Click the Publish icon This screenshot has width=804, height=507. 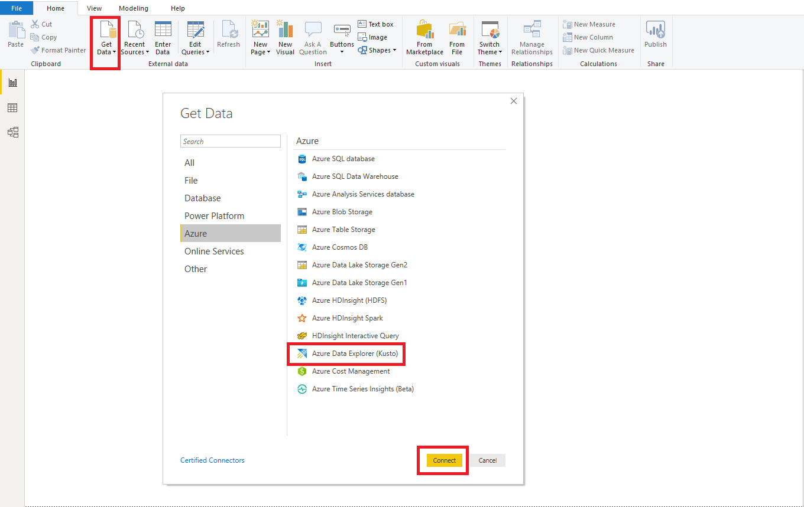coord(656,37)
